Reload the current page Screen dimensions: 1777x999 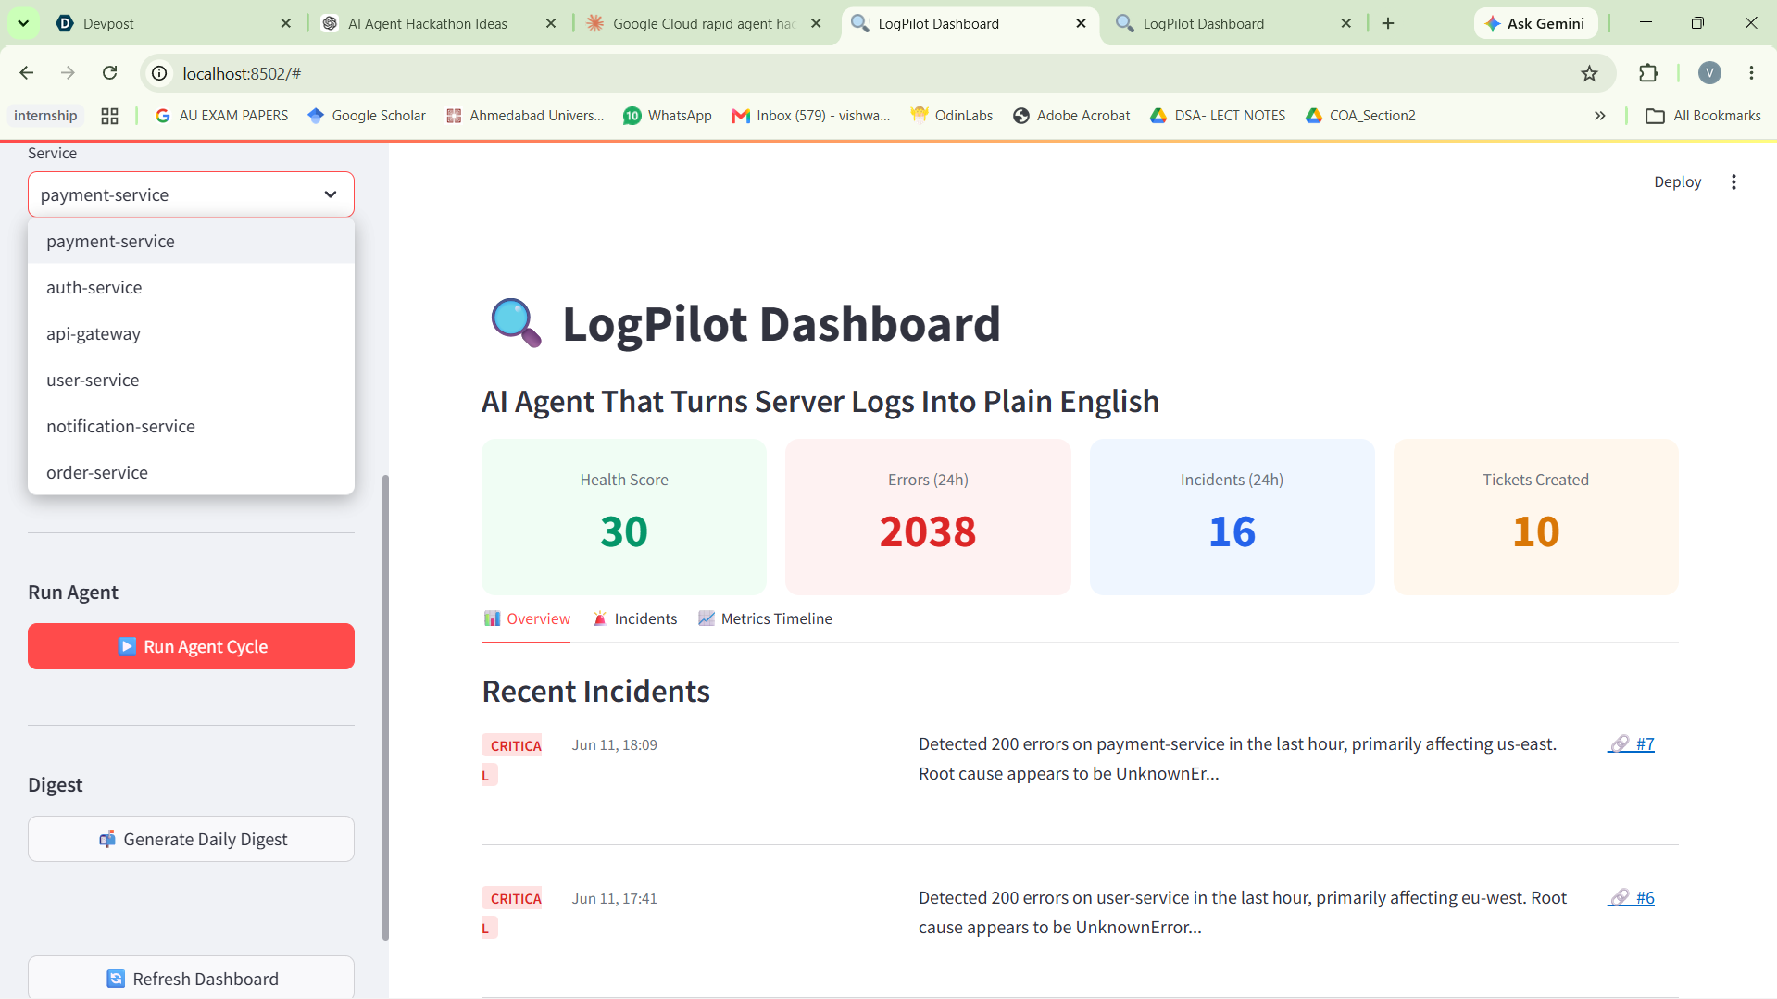(x=109, y=73)
